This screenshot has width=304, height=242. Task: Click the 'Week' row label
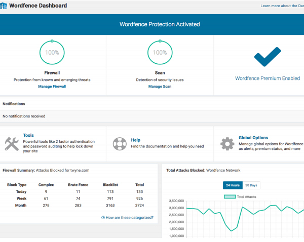pyautogui.click(x=21, y=198)
